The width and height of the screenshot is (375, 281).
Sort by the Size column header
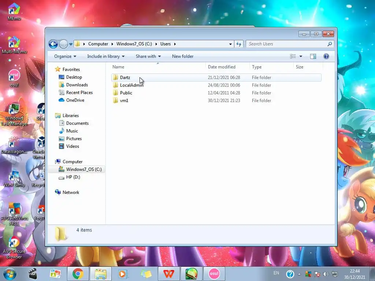click(308, 67)
